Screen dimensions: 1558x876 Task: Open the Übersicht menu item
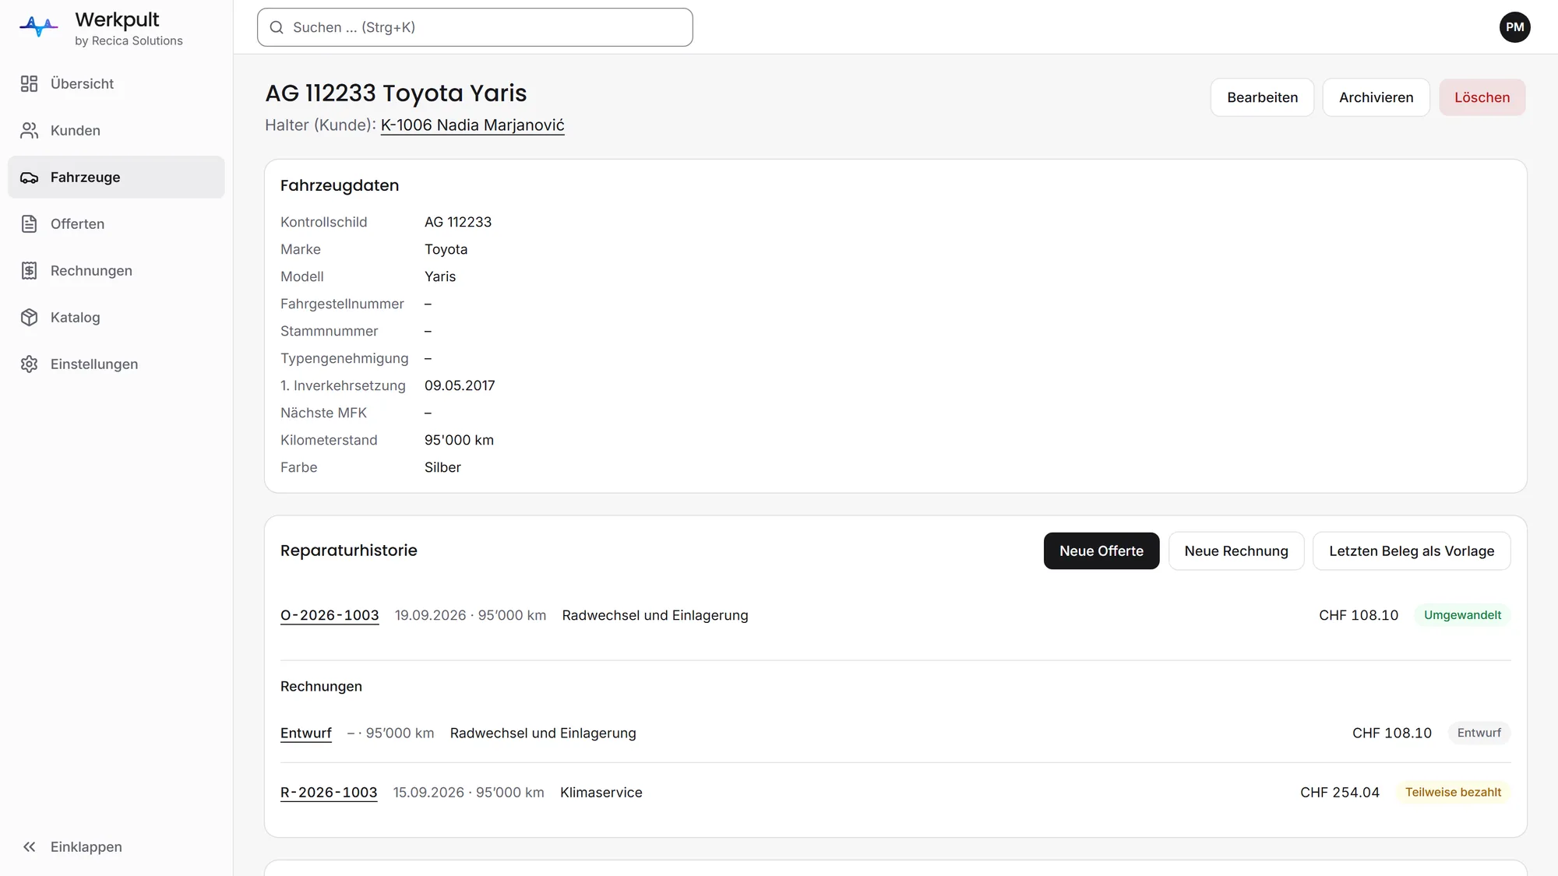click(116, 83)
